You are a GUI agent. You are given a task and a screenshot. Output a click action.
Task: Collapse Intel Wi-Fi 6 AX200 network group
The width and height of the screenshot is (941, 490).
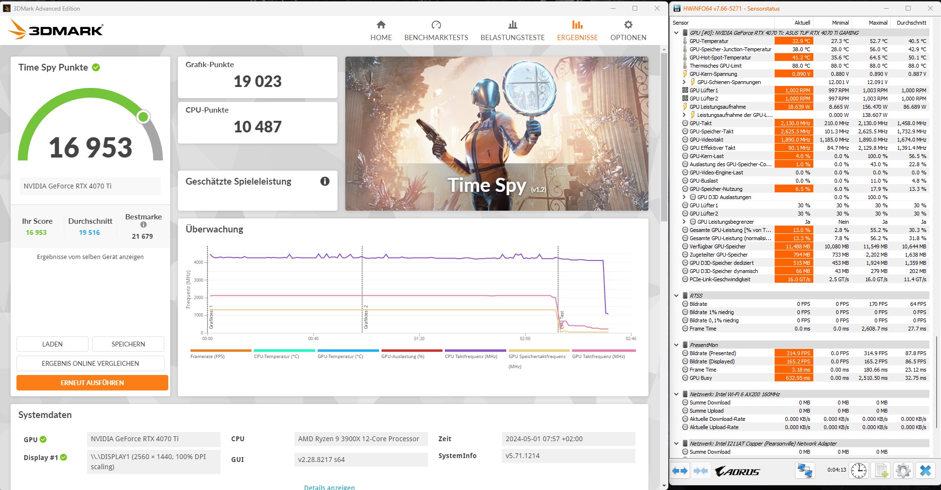[x=676, y=394]
